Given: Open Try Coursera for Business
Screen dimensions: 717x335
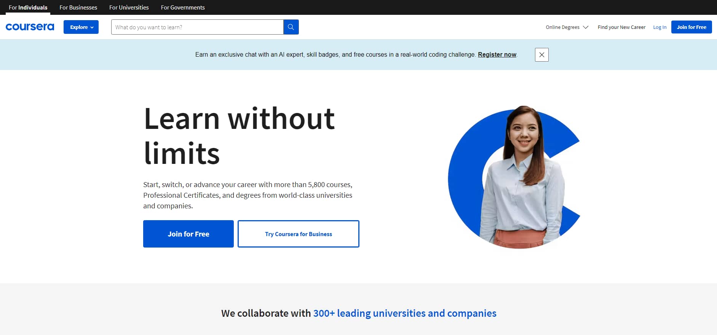Looking at the screenshot, I should coord(299,234).
